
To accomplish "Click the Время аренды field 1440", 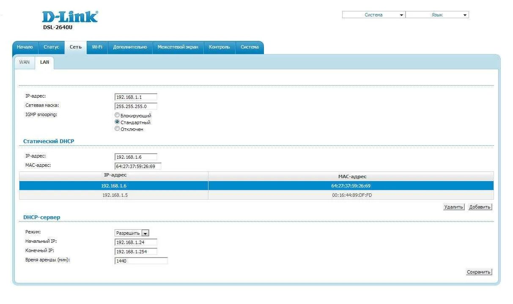I will [141, 261].
